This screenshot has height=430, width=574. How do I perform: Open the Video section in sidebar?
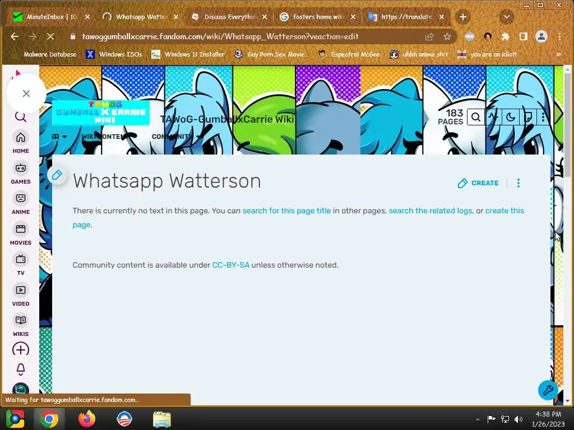coord(21,296)
